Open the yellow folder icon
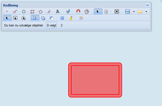Screen dimensions: 162x106 coord(140,12)
